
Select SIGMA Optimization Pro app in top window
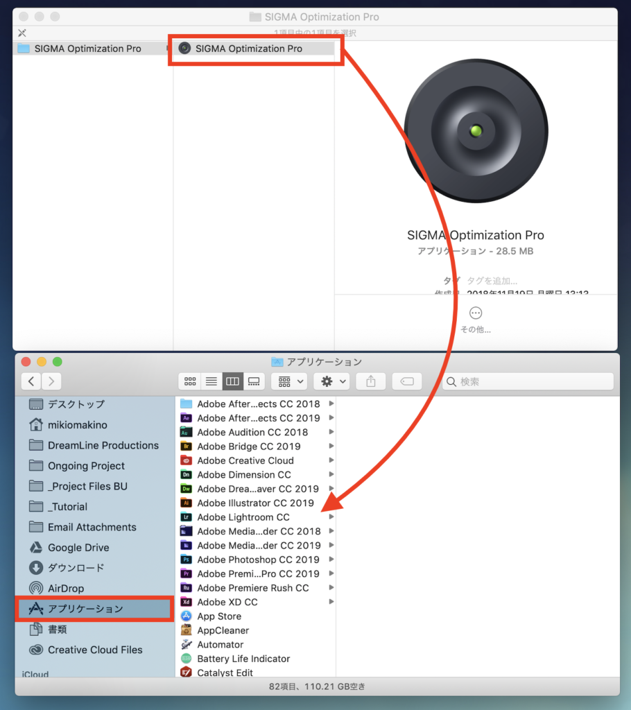254,49
